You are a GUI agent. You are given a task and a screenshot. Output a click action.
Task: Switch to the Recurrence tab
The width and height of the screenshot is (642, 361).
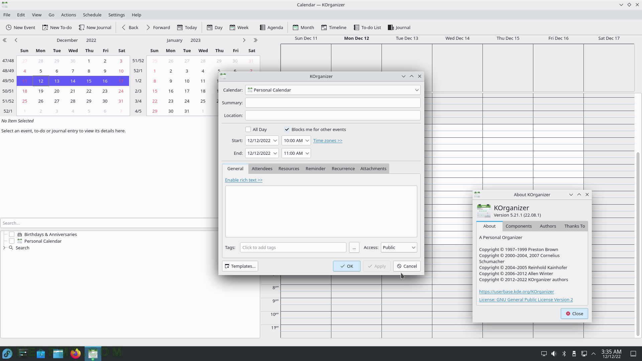point(343,168)
